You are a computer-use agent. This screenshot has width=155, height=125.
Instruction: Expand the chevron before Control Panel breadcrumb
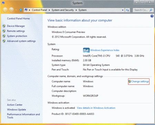point(30,10)
